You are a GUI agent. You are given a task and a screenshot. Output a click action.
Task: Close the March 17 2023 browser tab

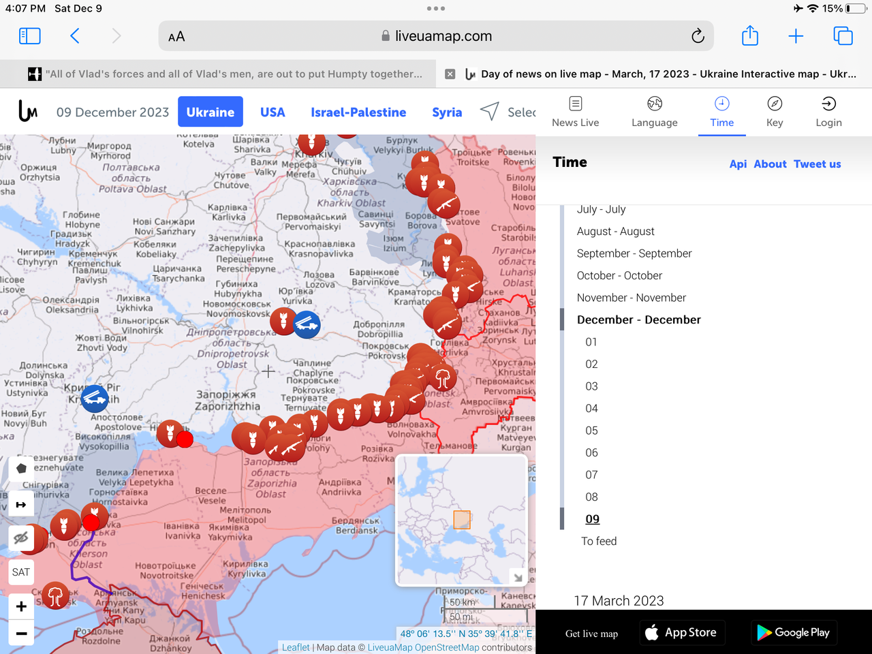pos(450,74)
